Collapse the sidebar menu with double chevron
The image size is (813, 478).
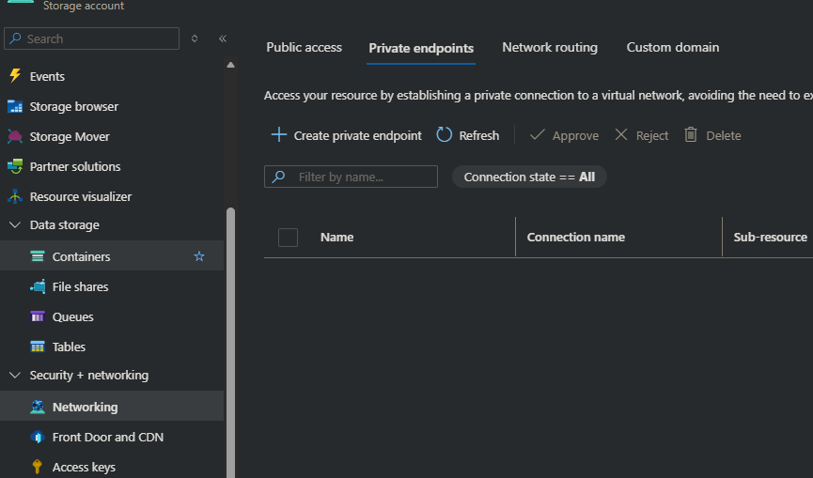[223, 39]
